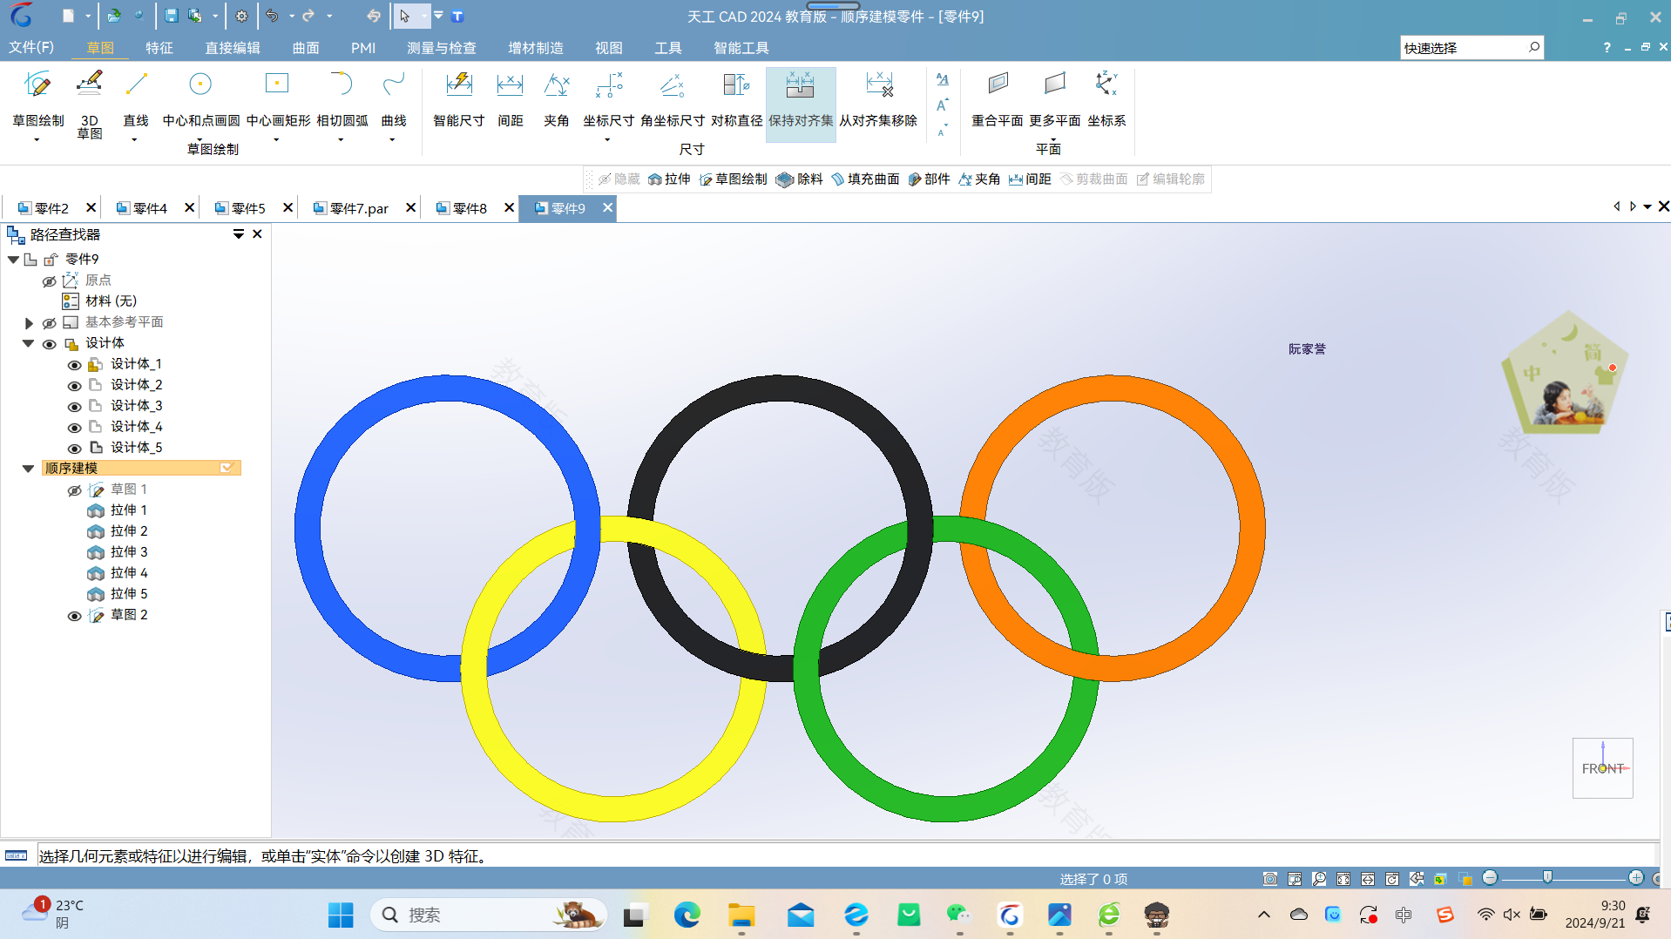Switch to the 特征 ribbon tab
The width and height of the screenshot is (1671, 939).
159,47
